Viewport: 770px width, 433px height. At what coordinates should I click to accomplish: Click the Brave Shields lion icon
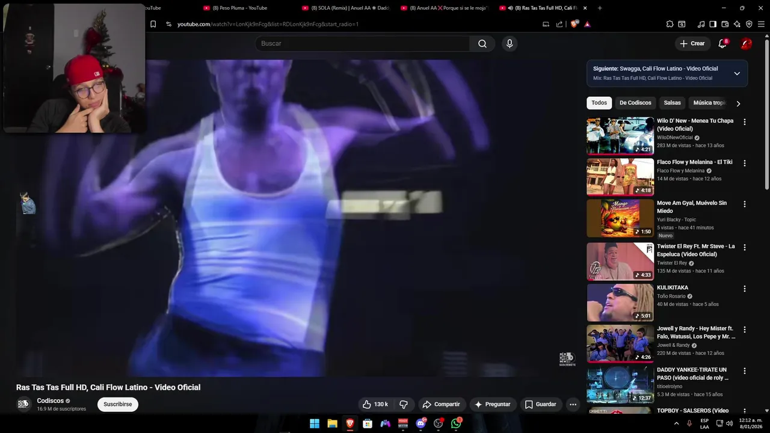574,24
